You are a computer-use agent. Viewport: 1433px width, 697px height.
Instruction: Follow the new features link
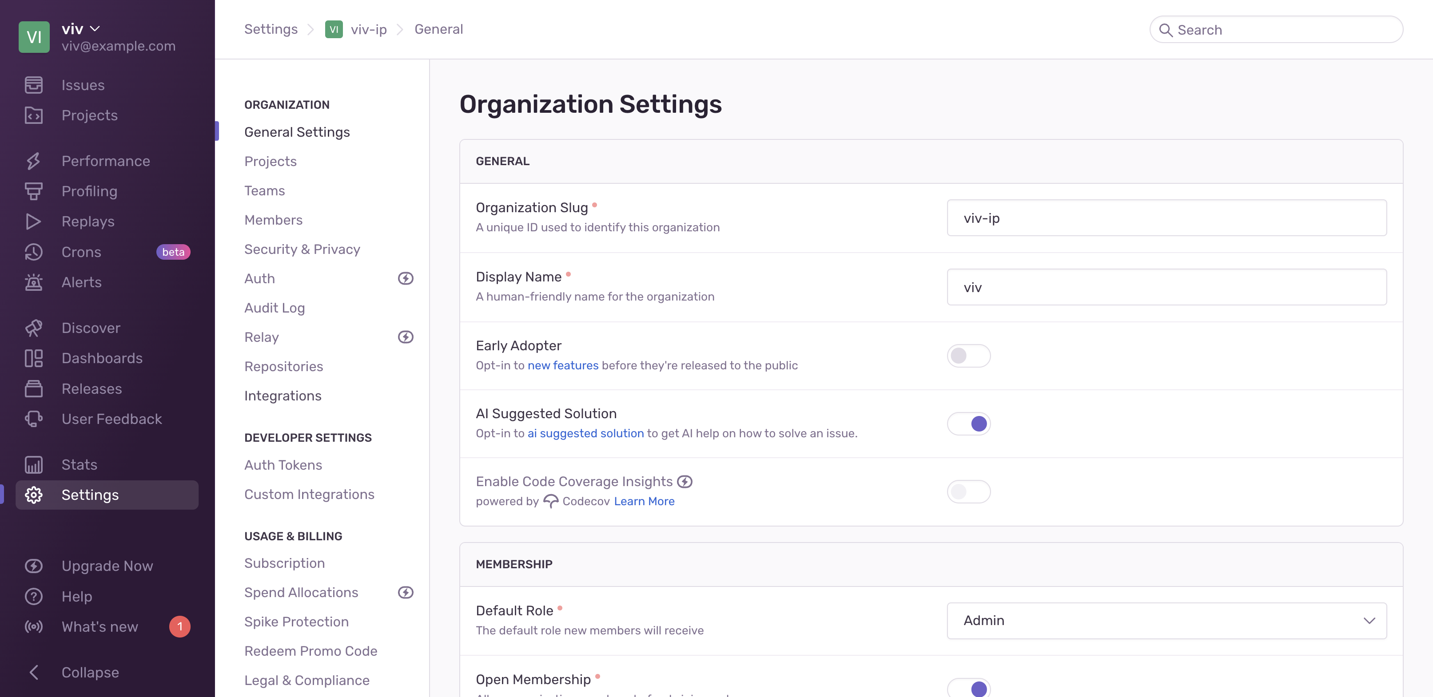[563, 365]
